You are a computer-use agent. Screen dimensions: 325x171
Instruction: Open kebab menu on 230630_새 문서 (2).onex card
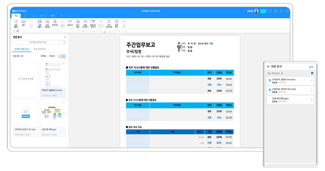(36, 102)
